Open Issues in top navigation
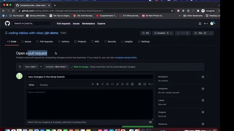The width and height of the screenshot is (234, 131). 76,23
